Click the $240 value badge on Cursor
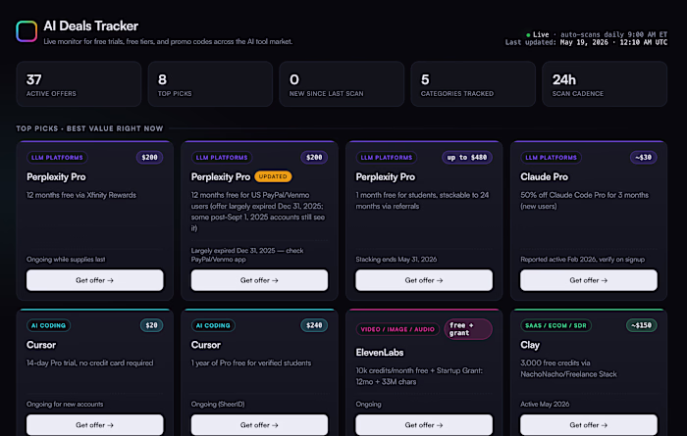This screenshot has height=436, width=687. (314, 325)
